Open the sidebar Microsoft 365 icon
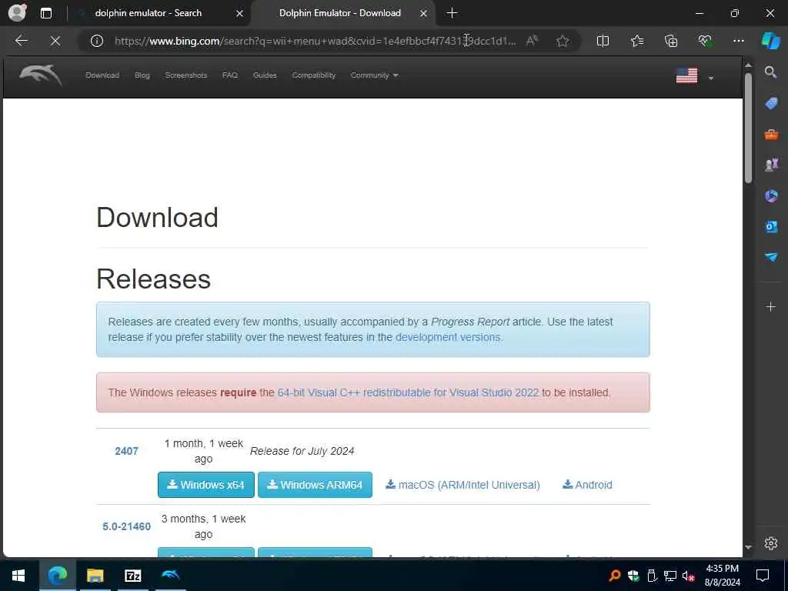Viewport: 788px width, 591px height. click(x=771, y=195)
